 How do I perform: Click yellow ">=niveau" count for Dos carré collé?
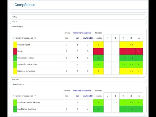pyautogui.click(x=98, y=45)
